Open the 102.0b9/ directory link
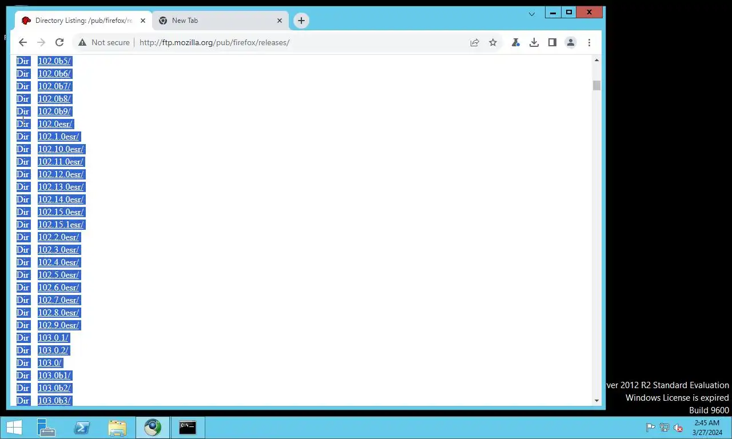Screen dimensions: 732x439 (x=54, y=111)
